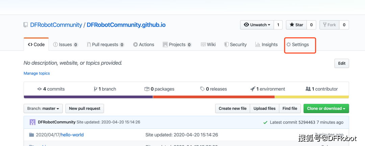Switch to the Issues tab
Viewport: 365px width, 146px height.
tap(66, 45)
